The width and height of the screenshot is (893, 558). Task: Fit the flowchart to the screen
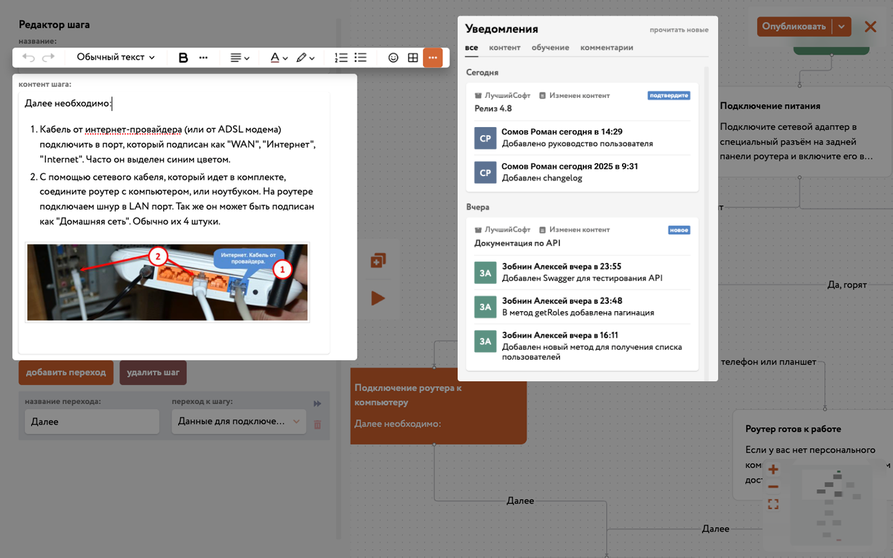(x=773, y=504)
